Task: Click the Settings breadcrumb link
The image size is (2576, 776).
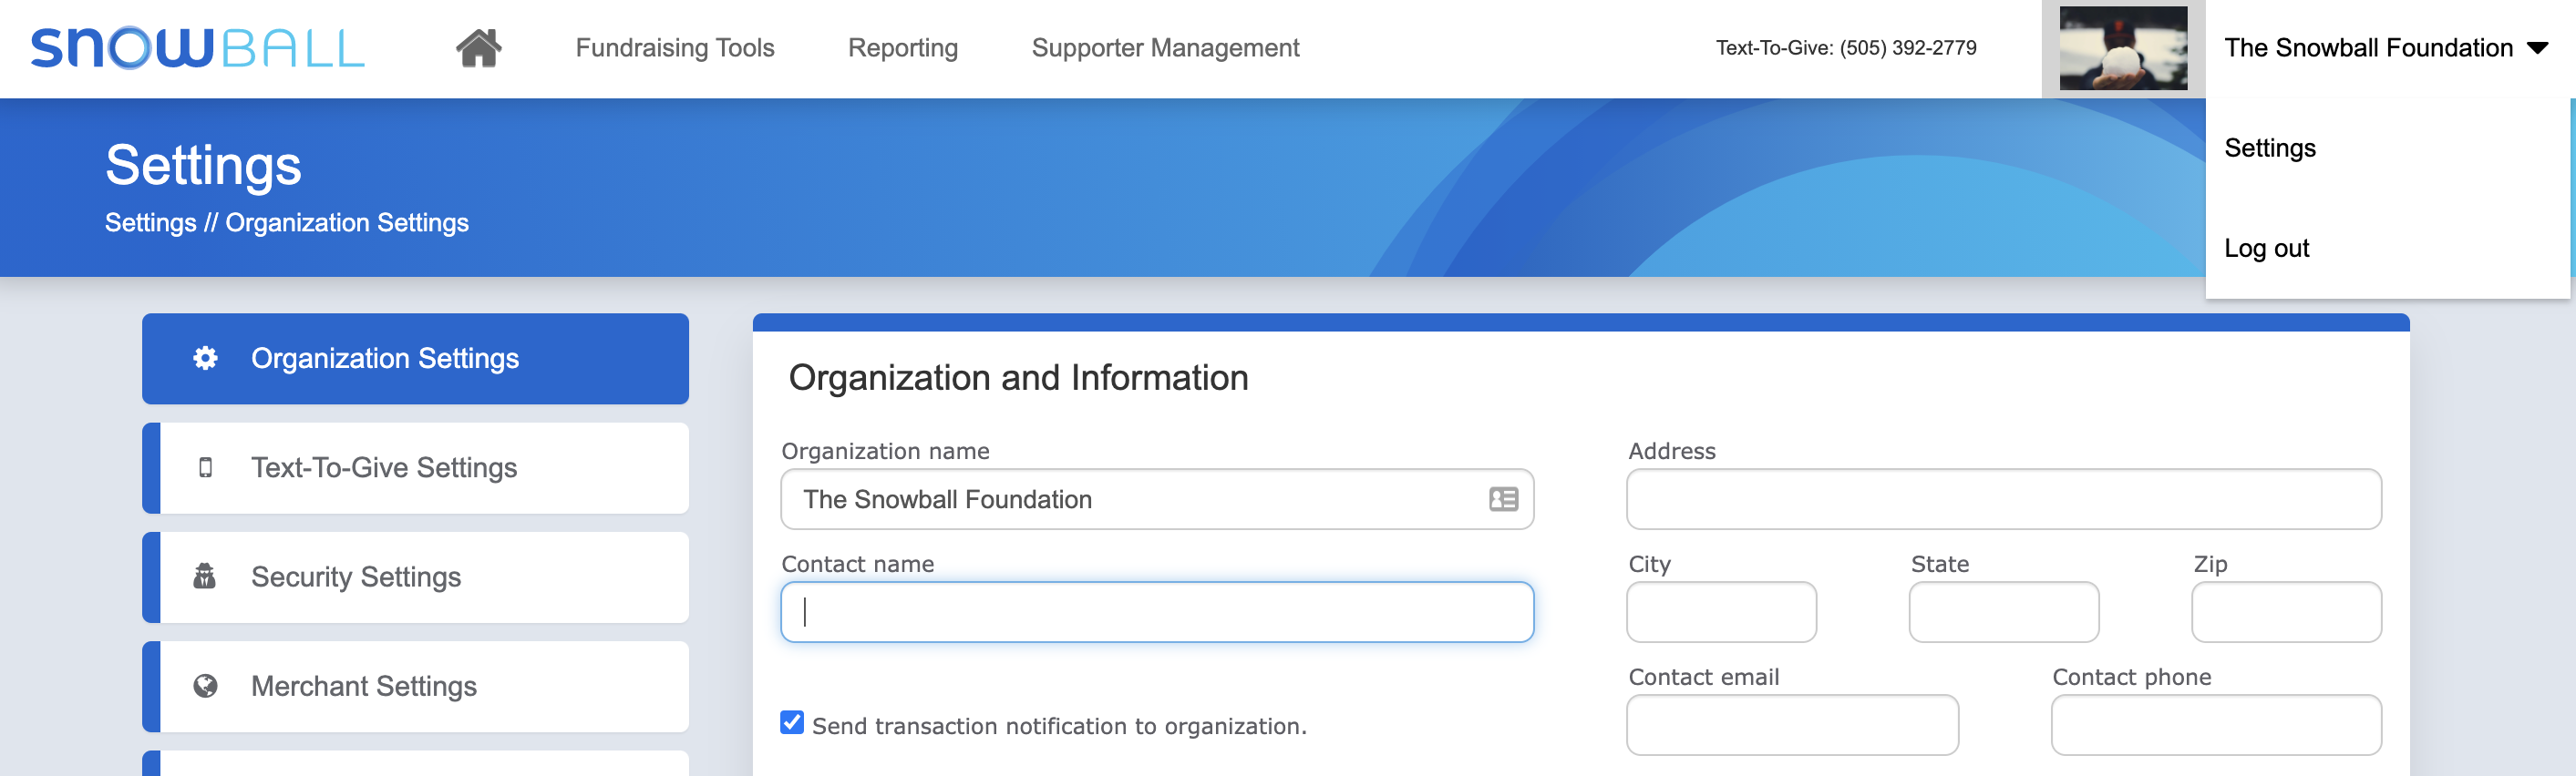Action: pos(150,223)
